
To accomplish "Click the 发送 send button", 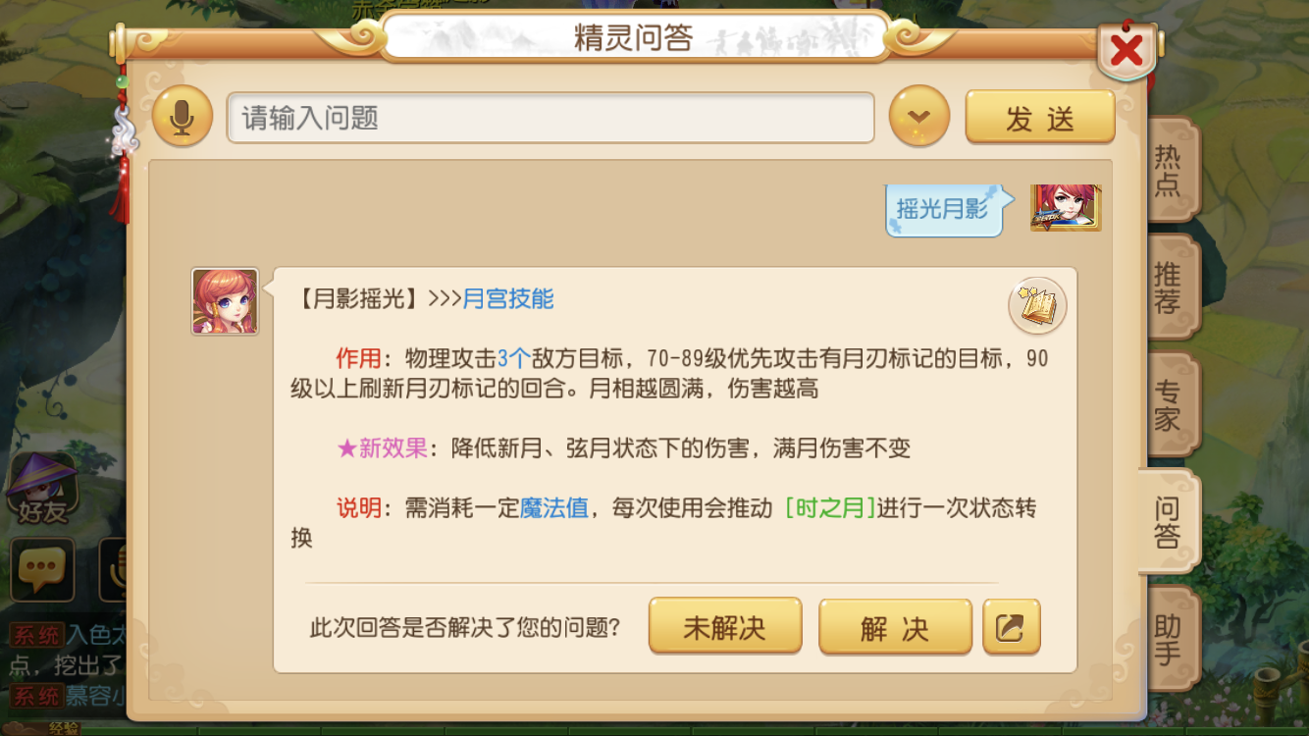I will click(1040, 118).
